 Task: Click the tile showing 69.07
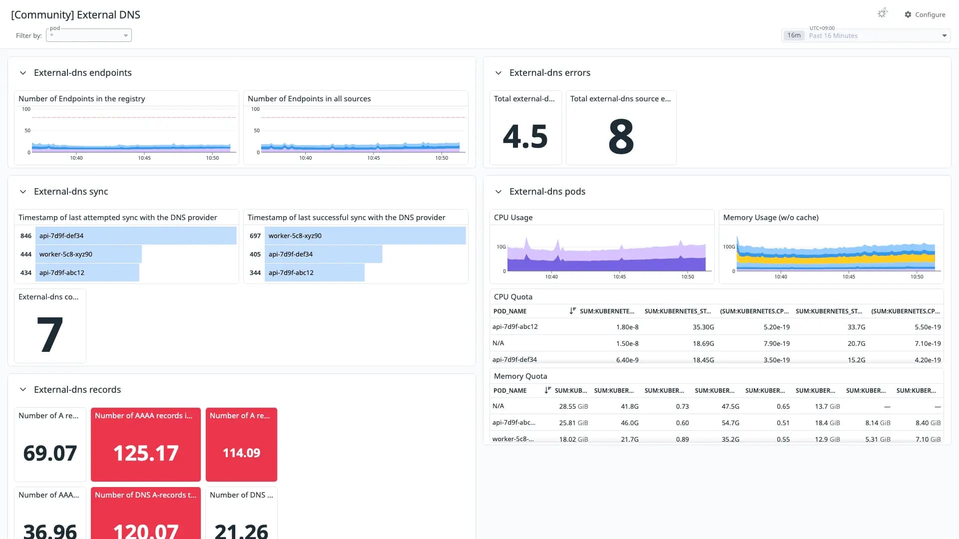point(50,445)
